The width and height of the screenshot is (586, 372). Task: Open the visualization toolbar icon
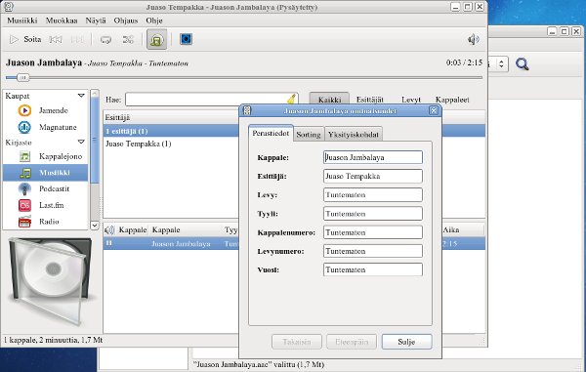[x=186, y=39]
